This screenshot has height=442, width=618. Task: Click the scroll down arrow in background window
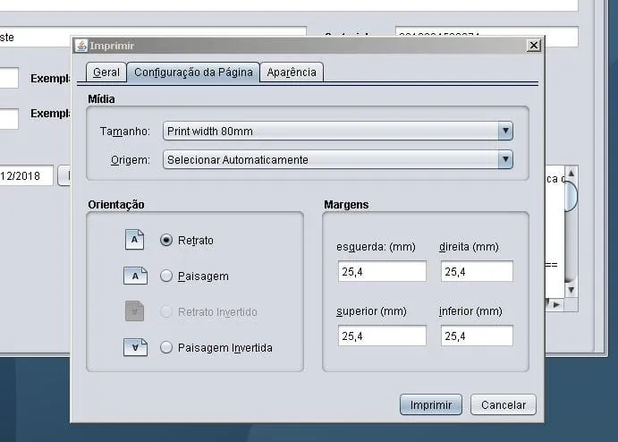(571, 290)
